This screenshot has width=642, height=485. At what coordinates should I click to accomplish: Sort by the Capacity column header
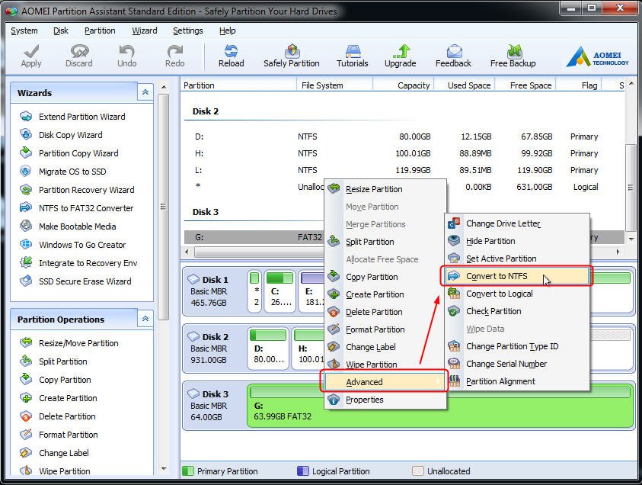(404, 85)
